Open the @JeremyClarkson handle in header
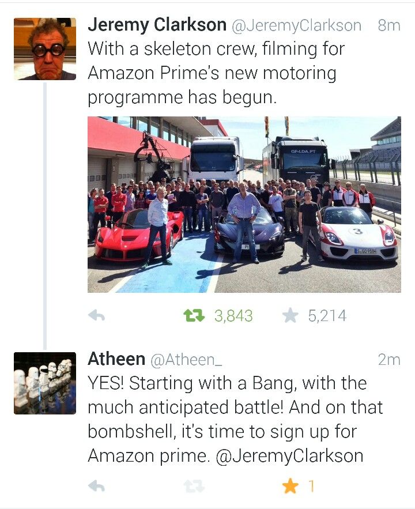The width and height of the screenshot is (415, 509). tap(296, 25)
